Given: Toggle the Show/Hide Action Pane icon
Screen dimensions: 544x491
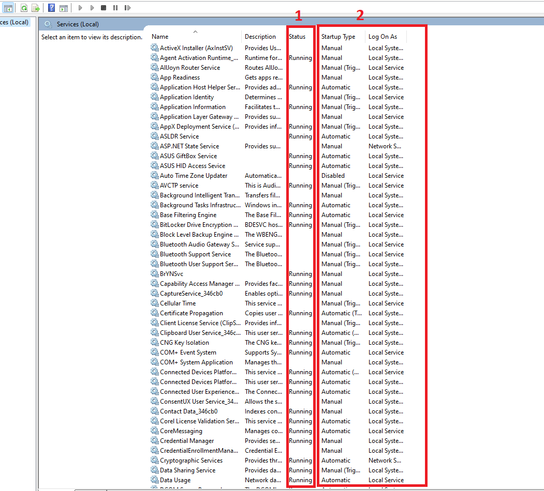Looking at the screenshot, I should [64, 8].
